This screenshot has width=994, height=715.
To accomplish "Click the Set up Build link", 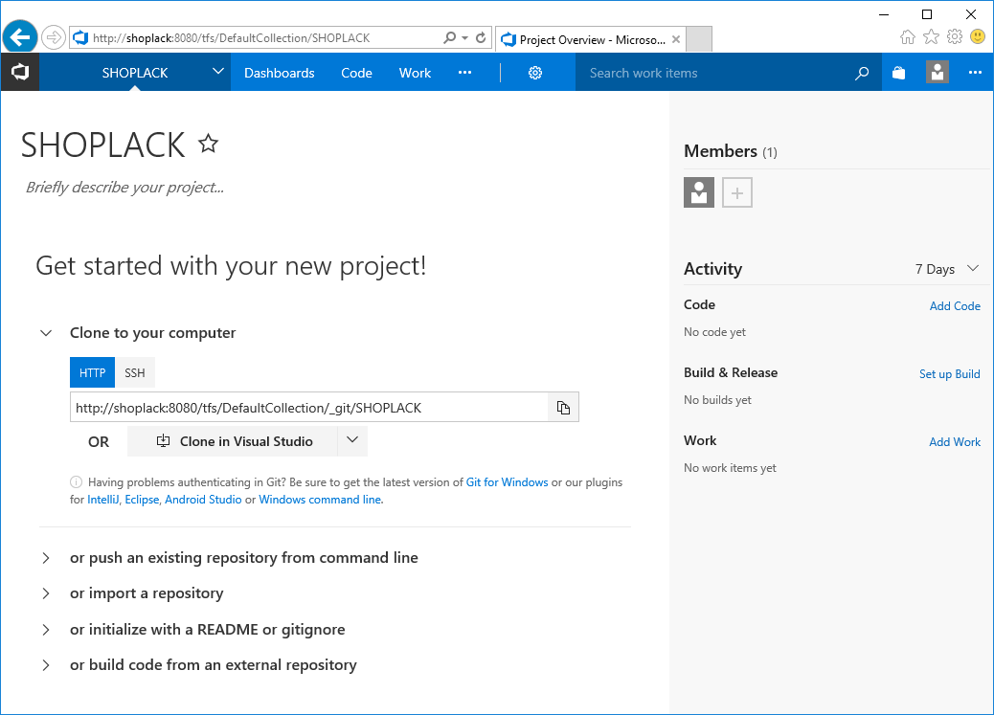I will 950,374.
